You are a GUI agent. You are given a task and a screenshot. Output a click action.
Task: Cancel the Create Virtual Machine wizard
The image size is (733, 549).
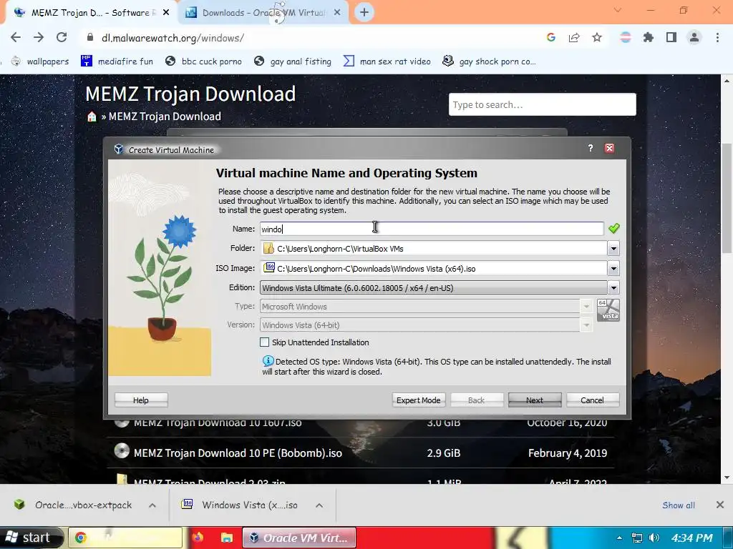point(592,400)
